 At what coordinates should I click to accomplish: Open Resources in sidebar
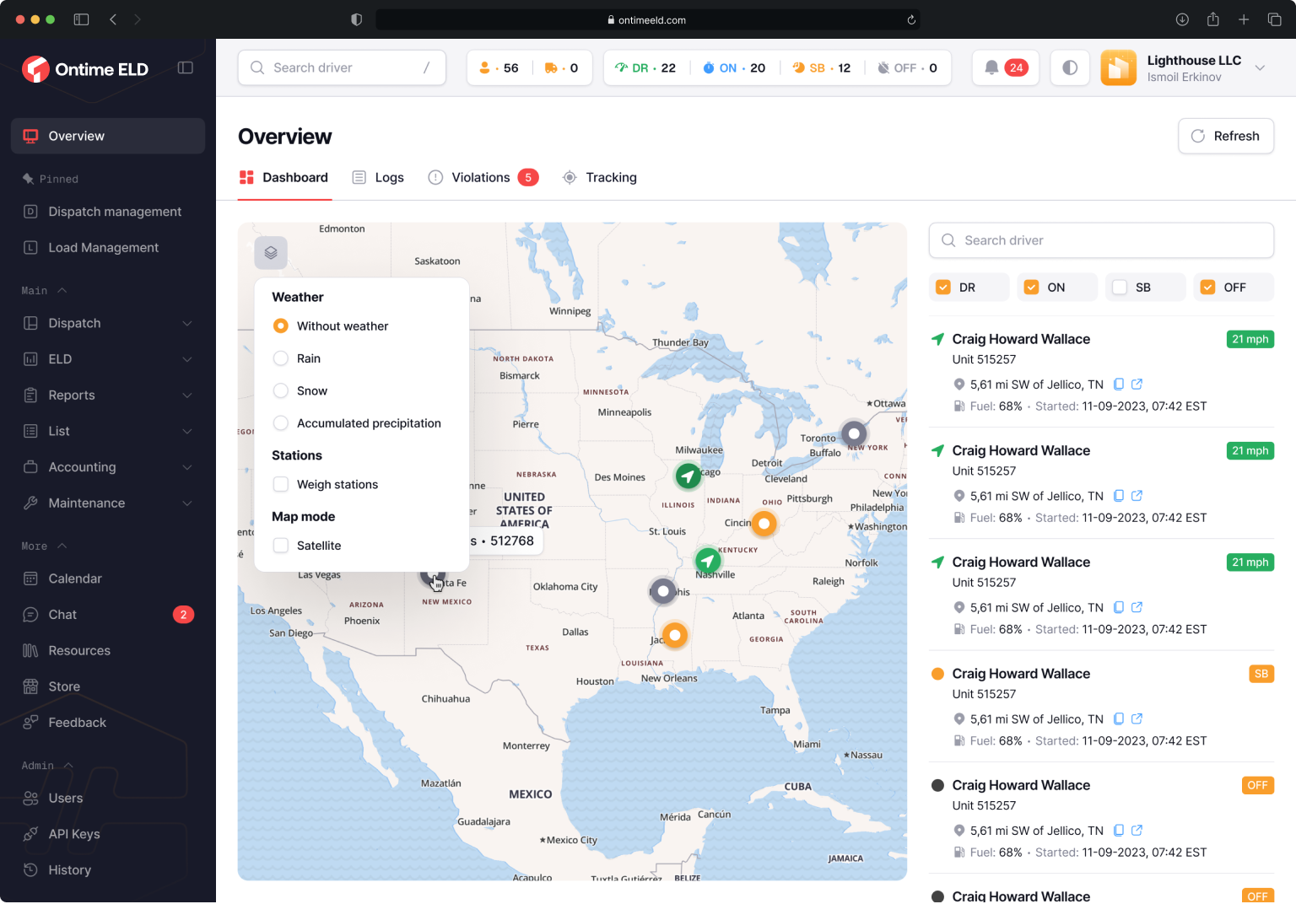[x=108, y=650]
